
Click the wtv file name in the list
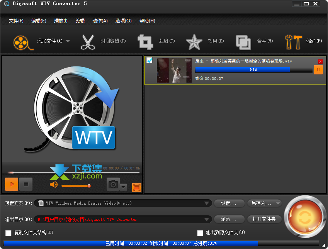[x=243, y=61]
